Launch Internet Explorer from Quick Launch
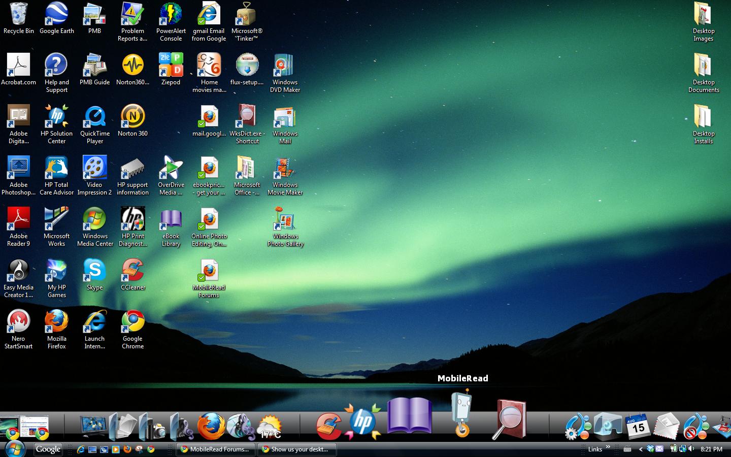Screen dimensions: 731x457 click(x=80, y=449)
